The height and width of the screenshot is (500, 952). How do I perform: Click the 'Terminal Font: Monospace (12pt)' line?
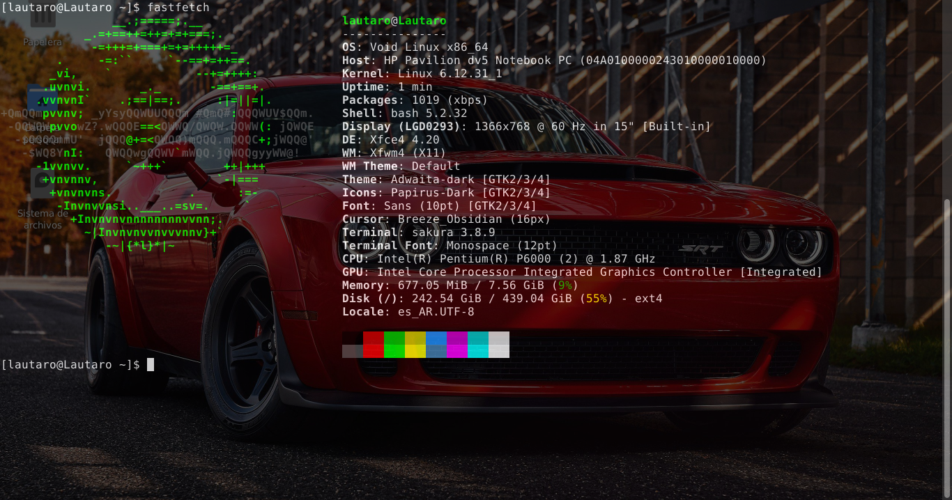pos(450,245)
